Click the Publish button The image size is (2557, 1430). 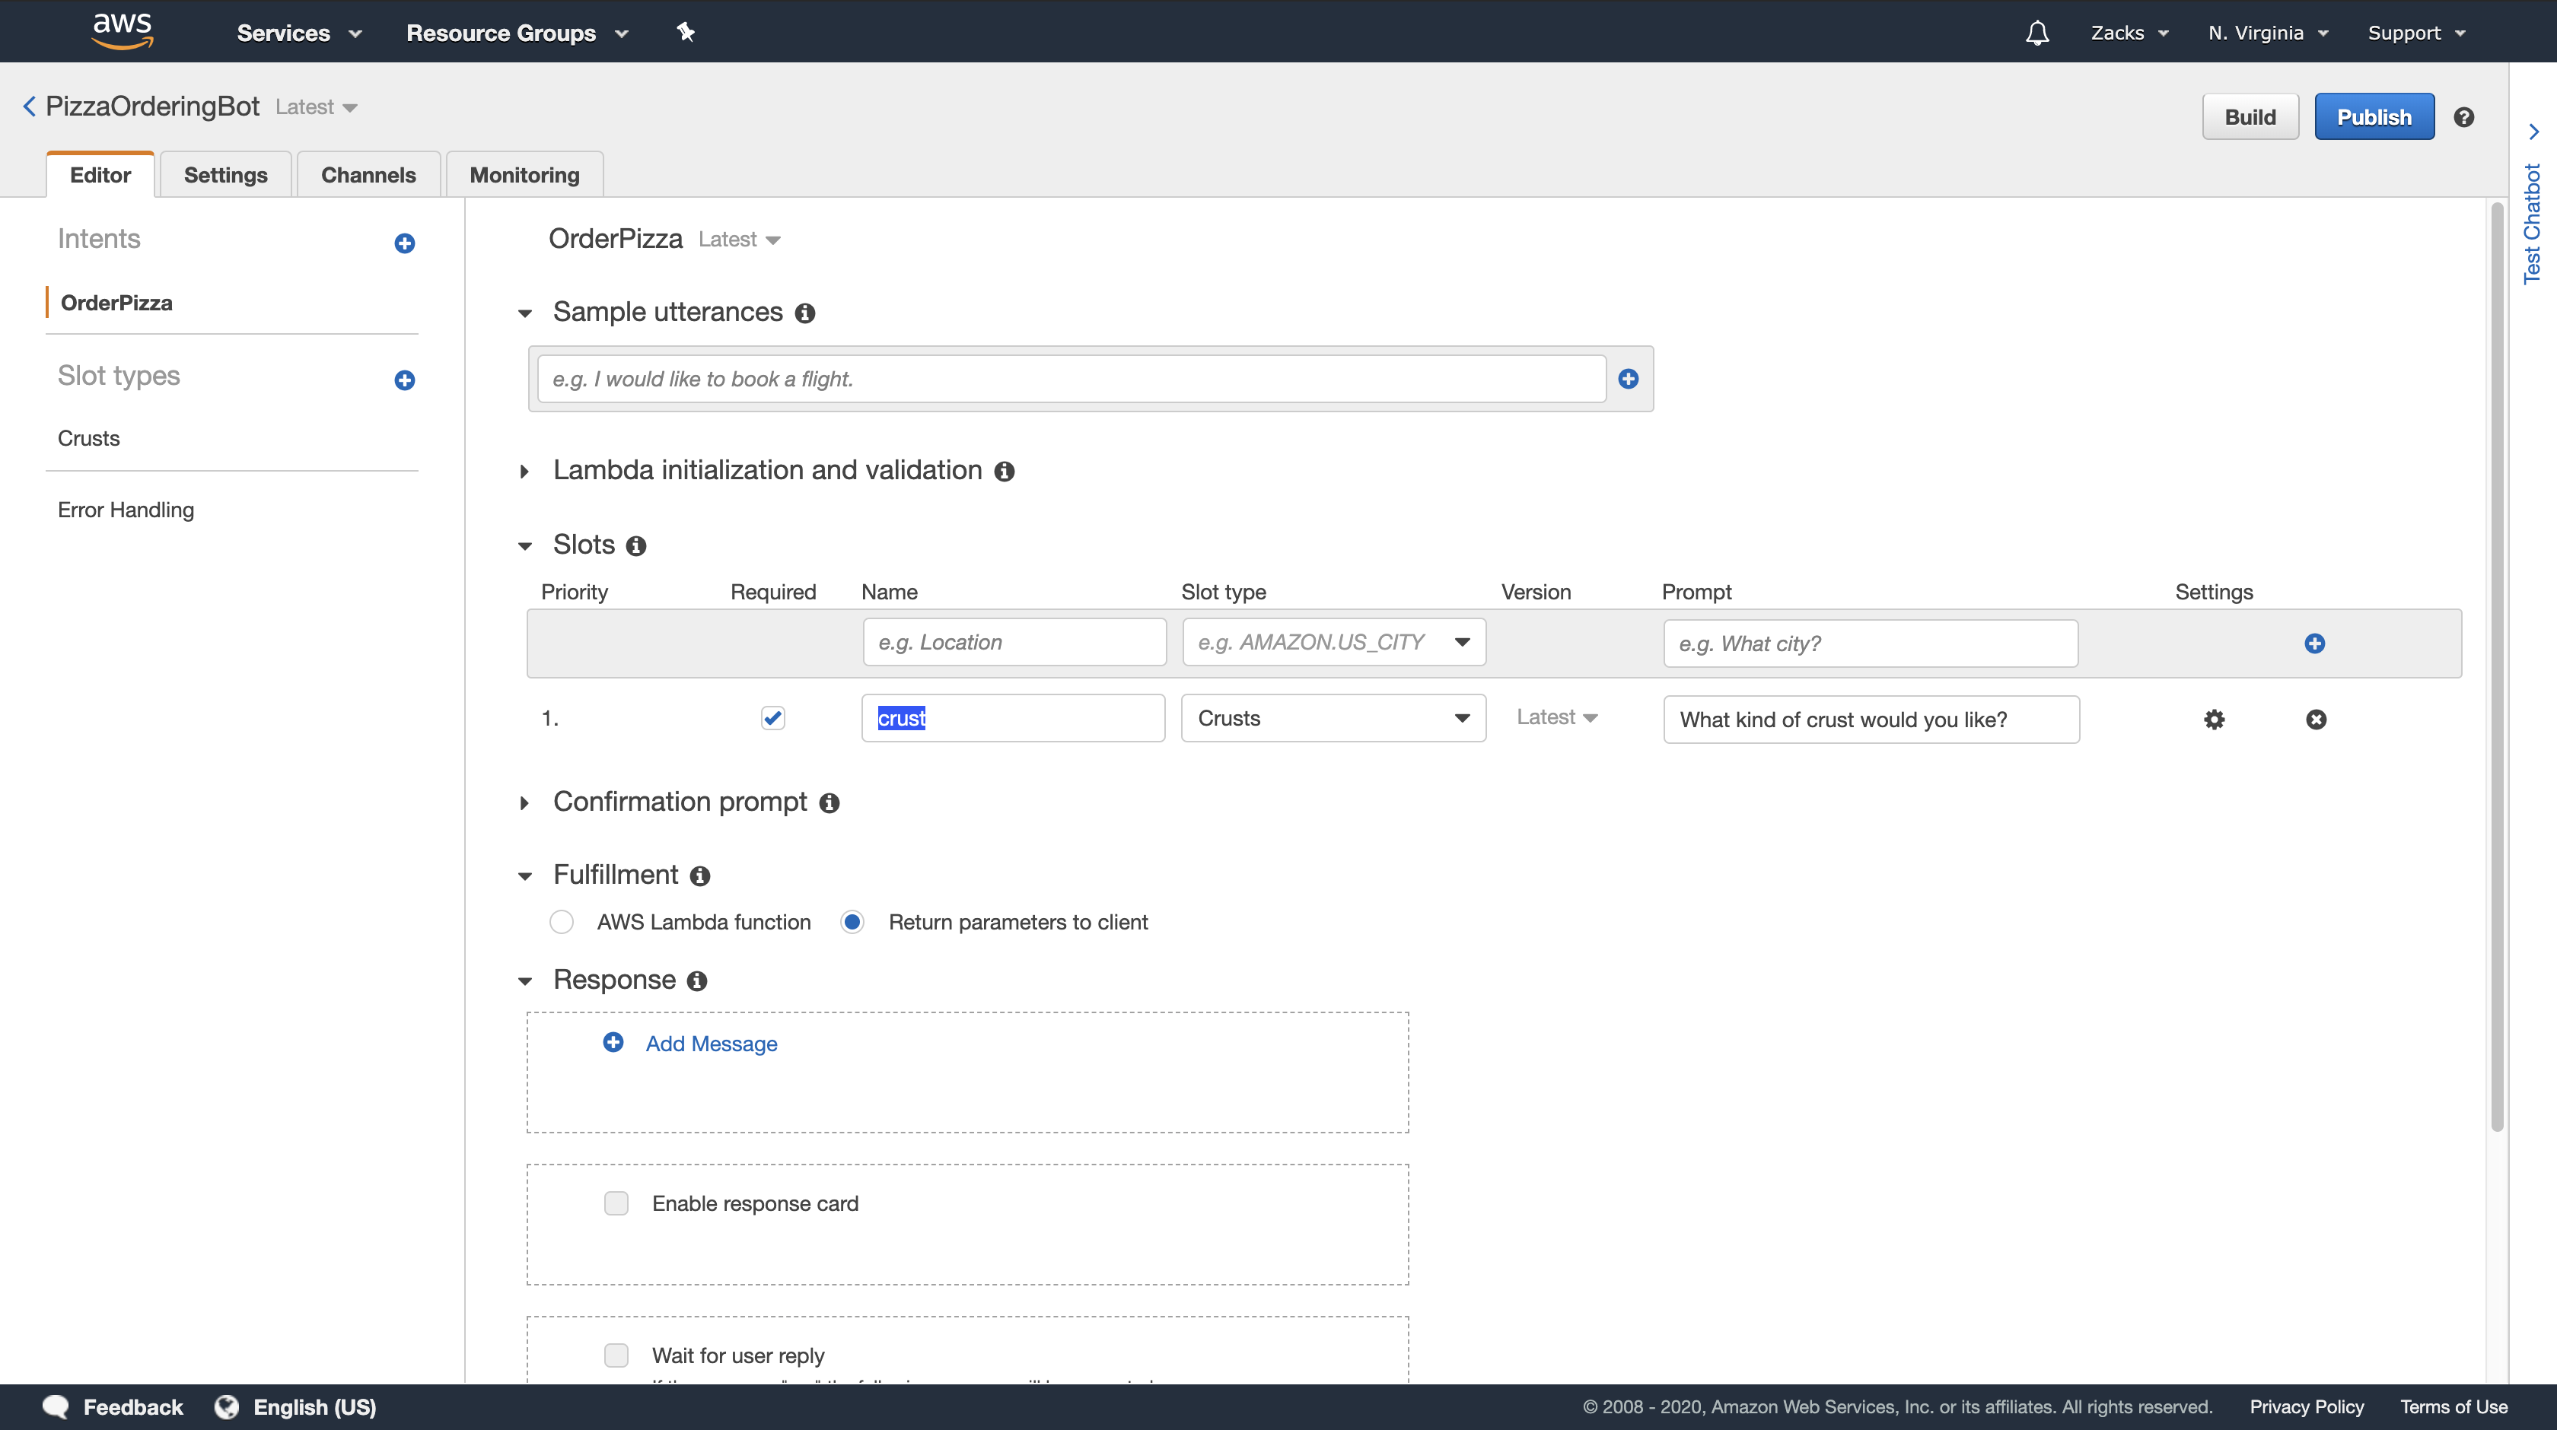(x=2374, y=117)
